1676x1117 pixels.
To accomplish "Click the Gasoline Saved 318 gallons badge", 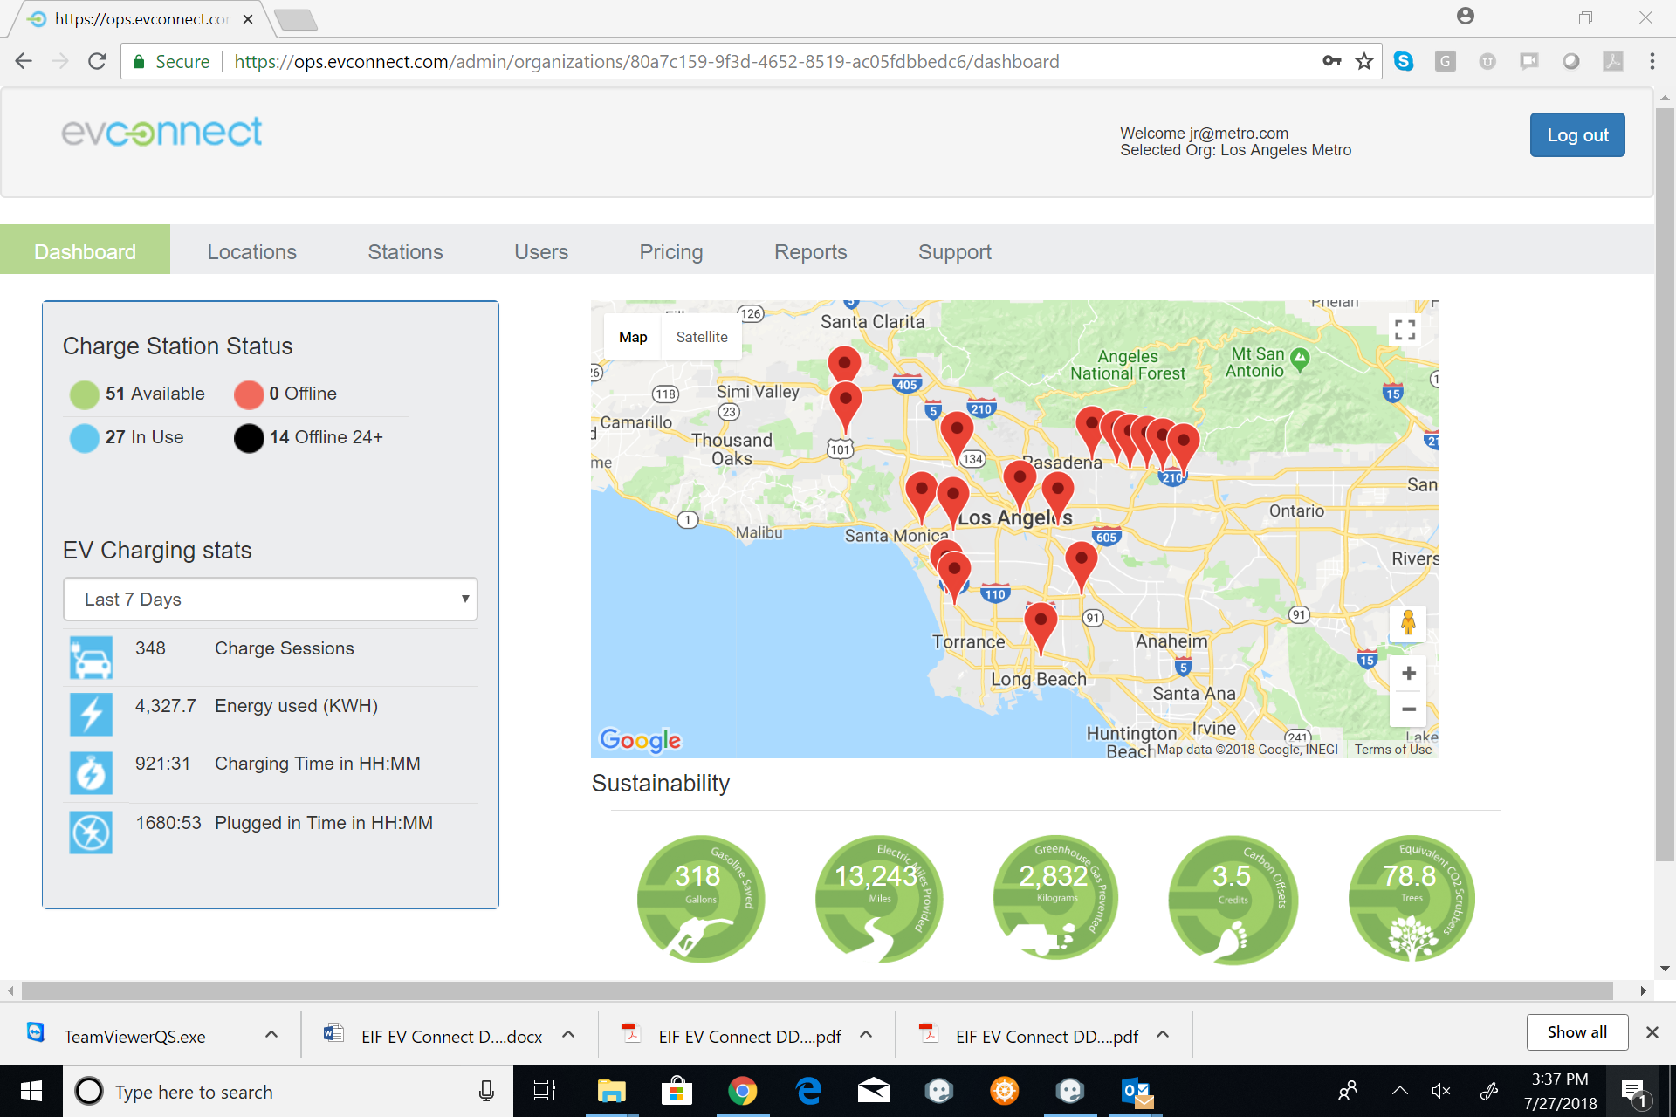I will click(700, 899).
